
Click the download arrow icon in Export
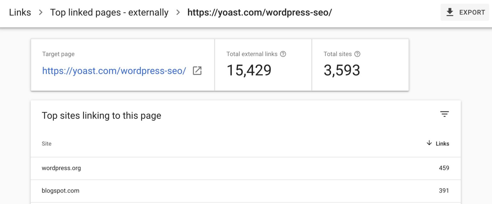450,12
